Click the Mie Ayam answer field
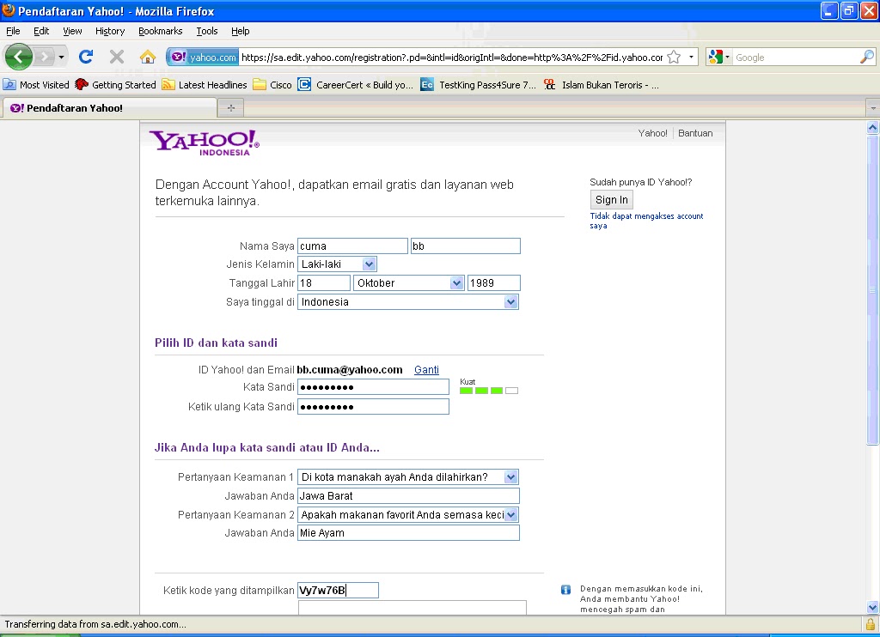The width and height of the screenshot is (880, 637). click(408, 533)
